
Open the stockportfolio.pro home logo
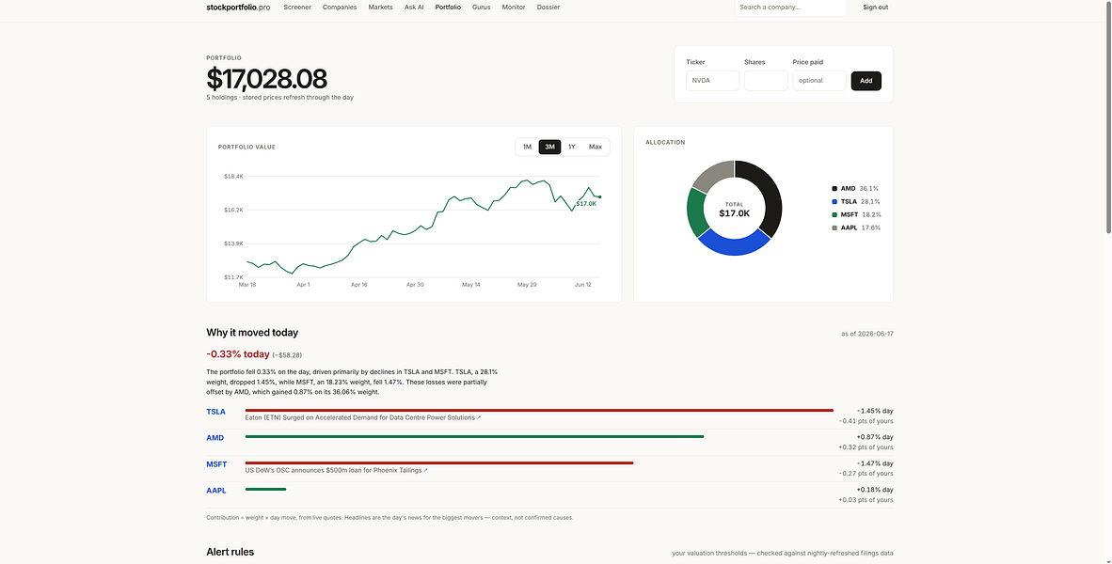[x=238, y=8]
